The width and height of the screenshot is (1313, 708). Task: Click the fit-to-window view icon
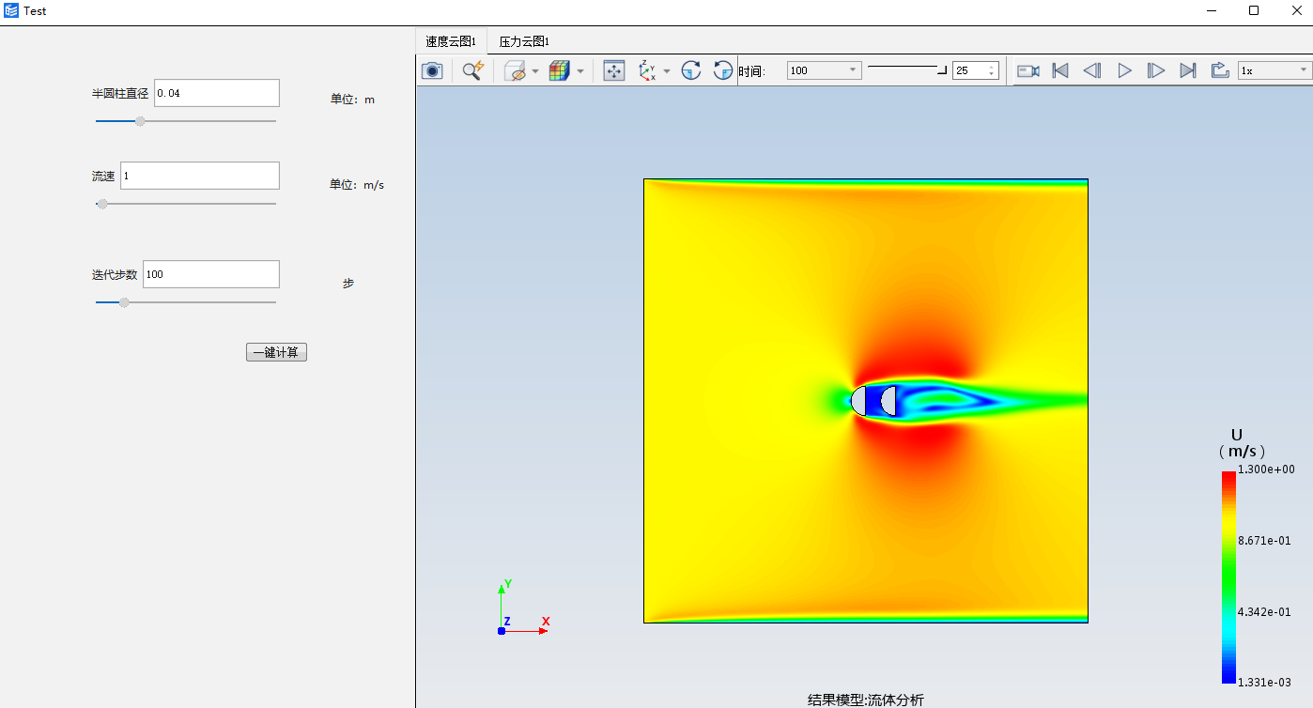(x=614, y=70)
